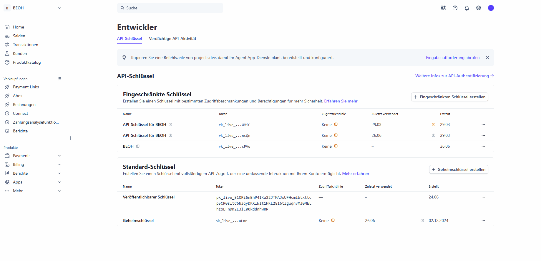Click 02.12.2024 created date
The width and height of the screenshot is (541, 261).
[438, 220]
